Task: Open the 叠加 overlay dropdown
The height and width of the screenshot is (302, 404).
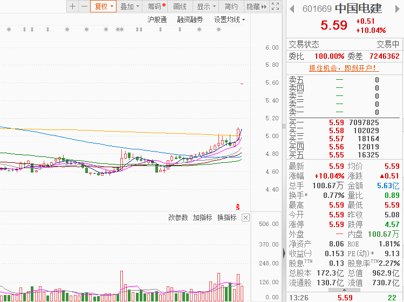Action: tap(129, 6)
